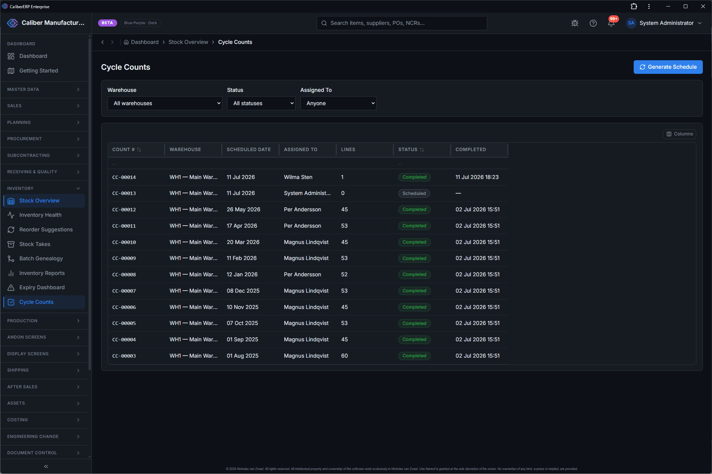
Task: Expand the Costing section
Action: [x=44, y=420]
